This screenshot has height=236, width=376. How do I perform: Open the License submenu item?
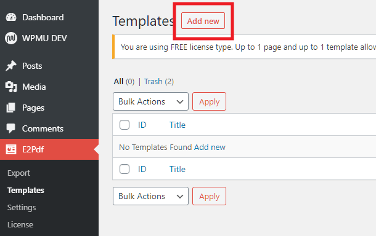20,224
